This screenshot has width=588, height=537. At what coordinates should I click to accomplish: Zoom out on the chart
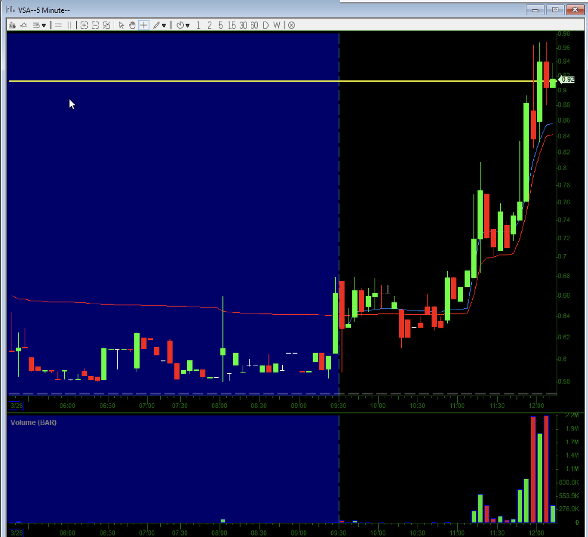click(95, 25)
